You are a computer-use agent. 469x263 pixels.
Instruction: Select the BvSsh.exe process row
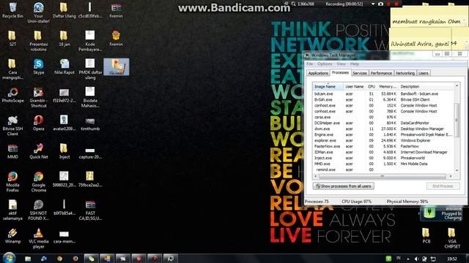point(383,99)
